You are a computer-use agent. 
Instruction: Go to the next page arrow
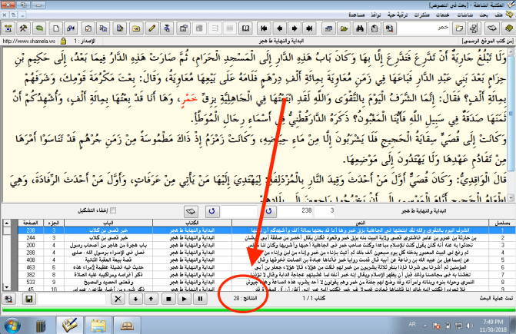[x=295, y=28]
